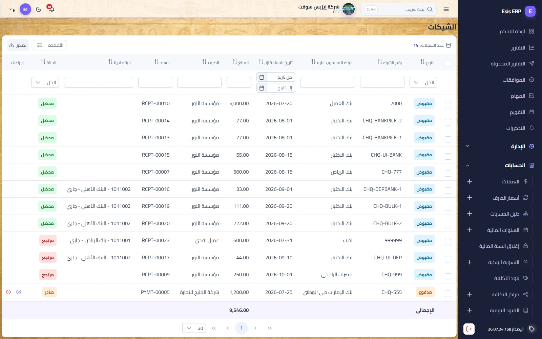Image resolution: width=542 pixels, height=339 pixels.
Task: Open page size dropdown showing 20
Action: coord(194,328)
